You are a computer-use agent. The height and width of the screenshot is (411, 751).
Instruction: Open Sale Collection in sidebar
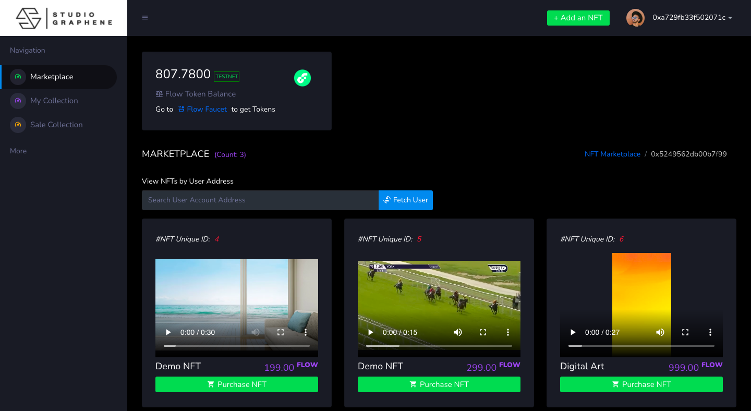56,125
